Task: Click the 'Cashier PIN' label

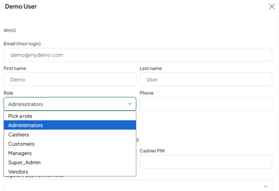Action: (x=152, y=151)
